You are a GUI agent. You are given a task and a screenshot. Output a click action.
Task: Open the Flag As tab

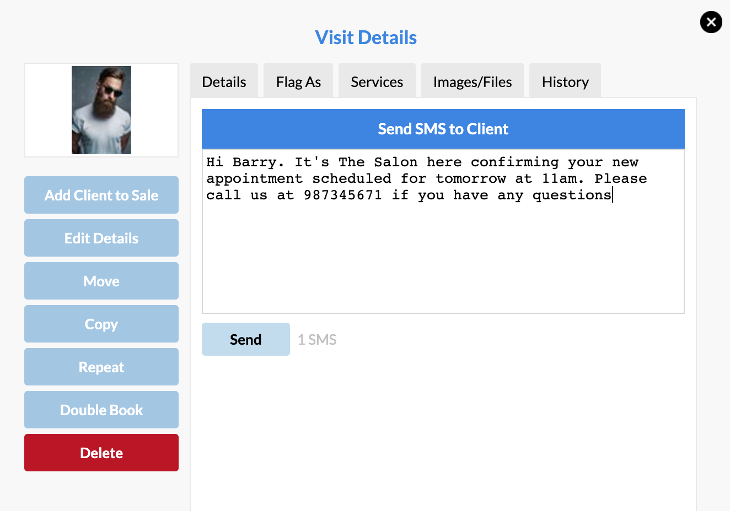[298, 81]
